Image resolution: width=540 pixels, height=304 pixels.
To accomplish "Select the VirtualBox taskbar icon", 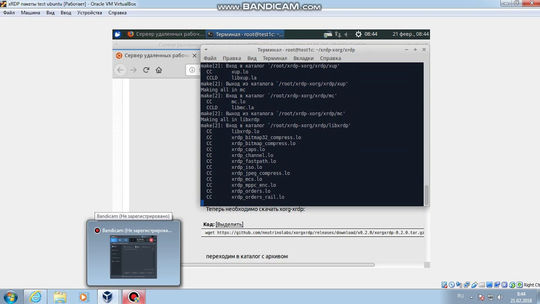I will 108,297.
